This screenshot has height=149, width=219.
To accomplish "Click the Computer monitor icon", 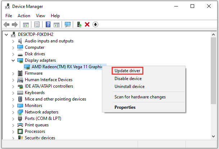I will tap(20, 47).
